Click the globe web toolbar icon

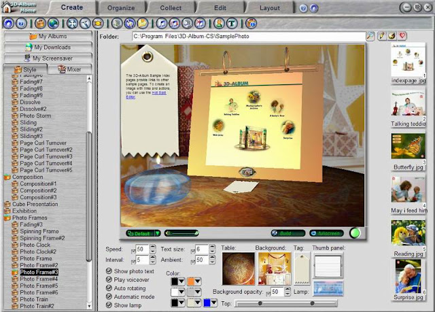point(53,23)
